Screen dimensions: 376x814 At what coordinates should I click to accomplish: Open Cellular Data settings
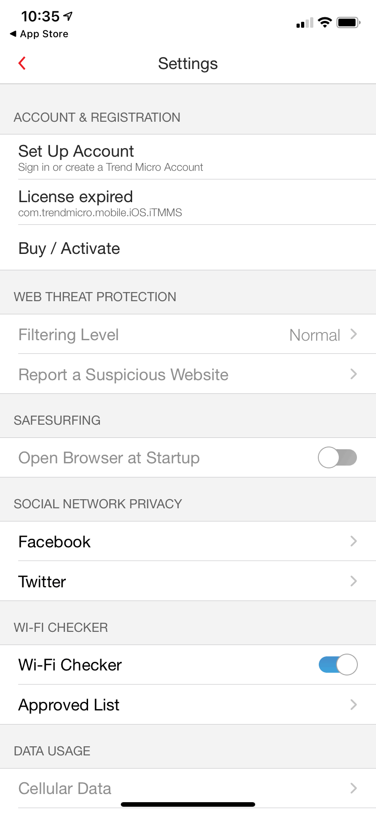click(x=65, y=789)
